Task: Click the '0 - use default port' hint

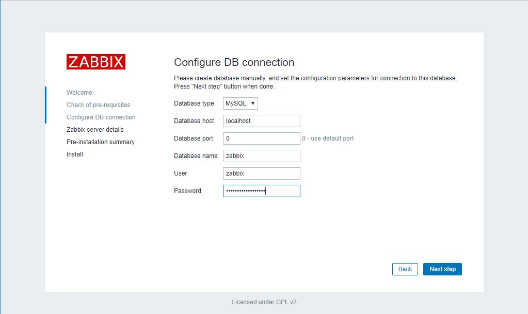Action: pos(328,138)
